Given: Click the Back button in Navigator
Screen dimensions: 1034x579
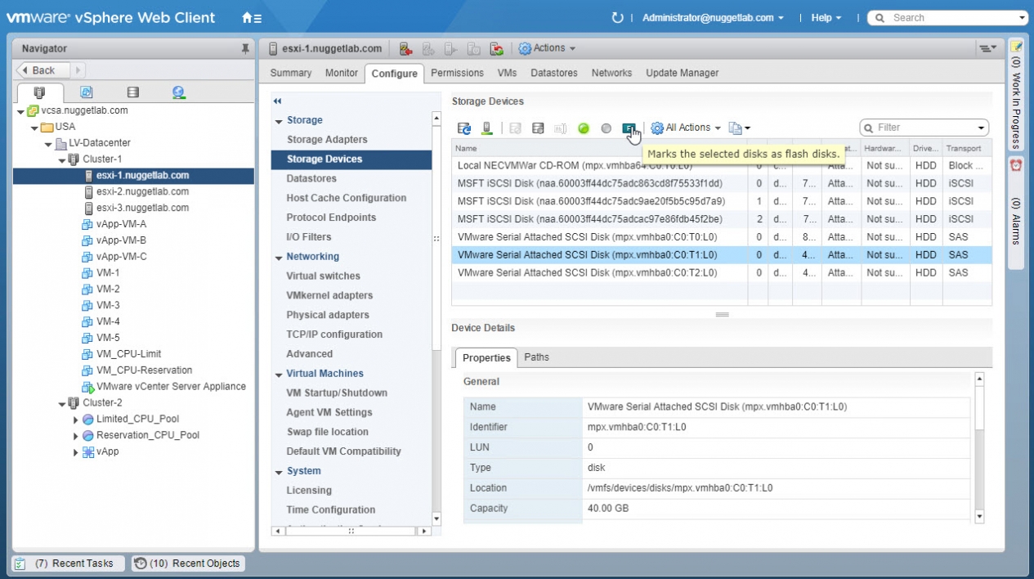Looking at the screenshot, I should pyautogui.click(x=44, y=70).
